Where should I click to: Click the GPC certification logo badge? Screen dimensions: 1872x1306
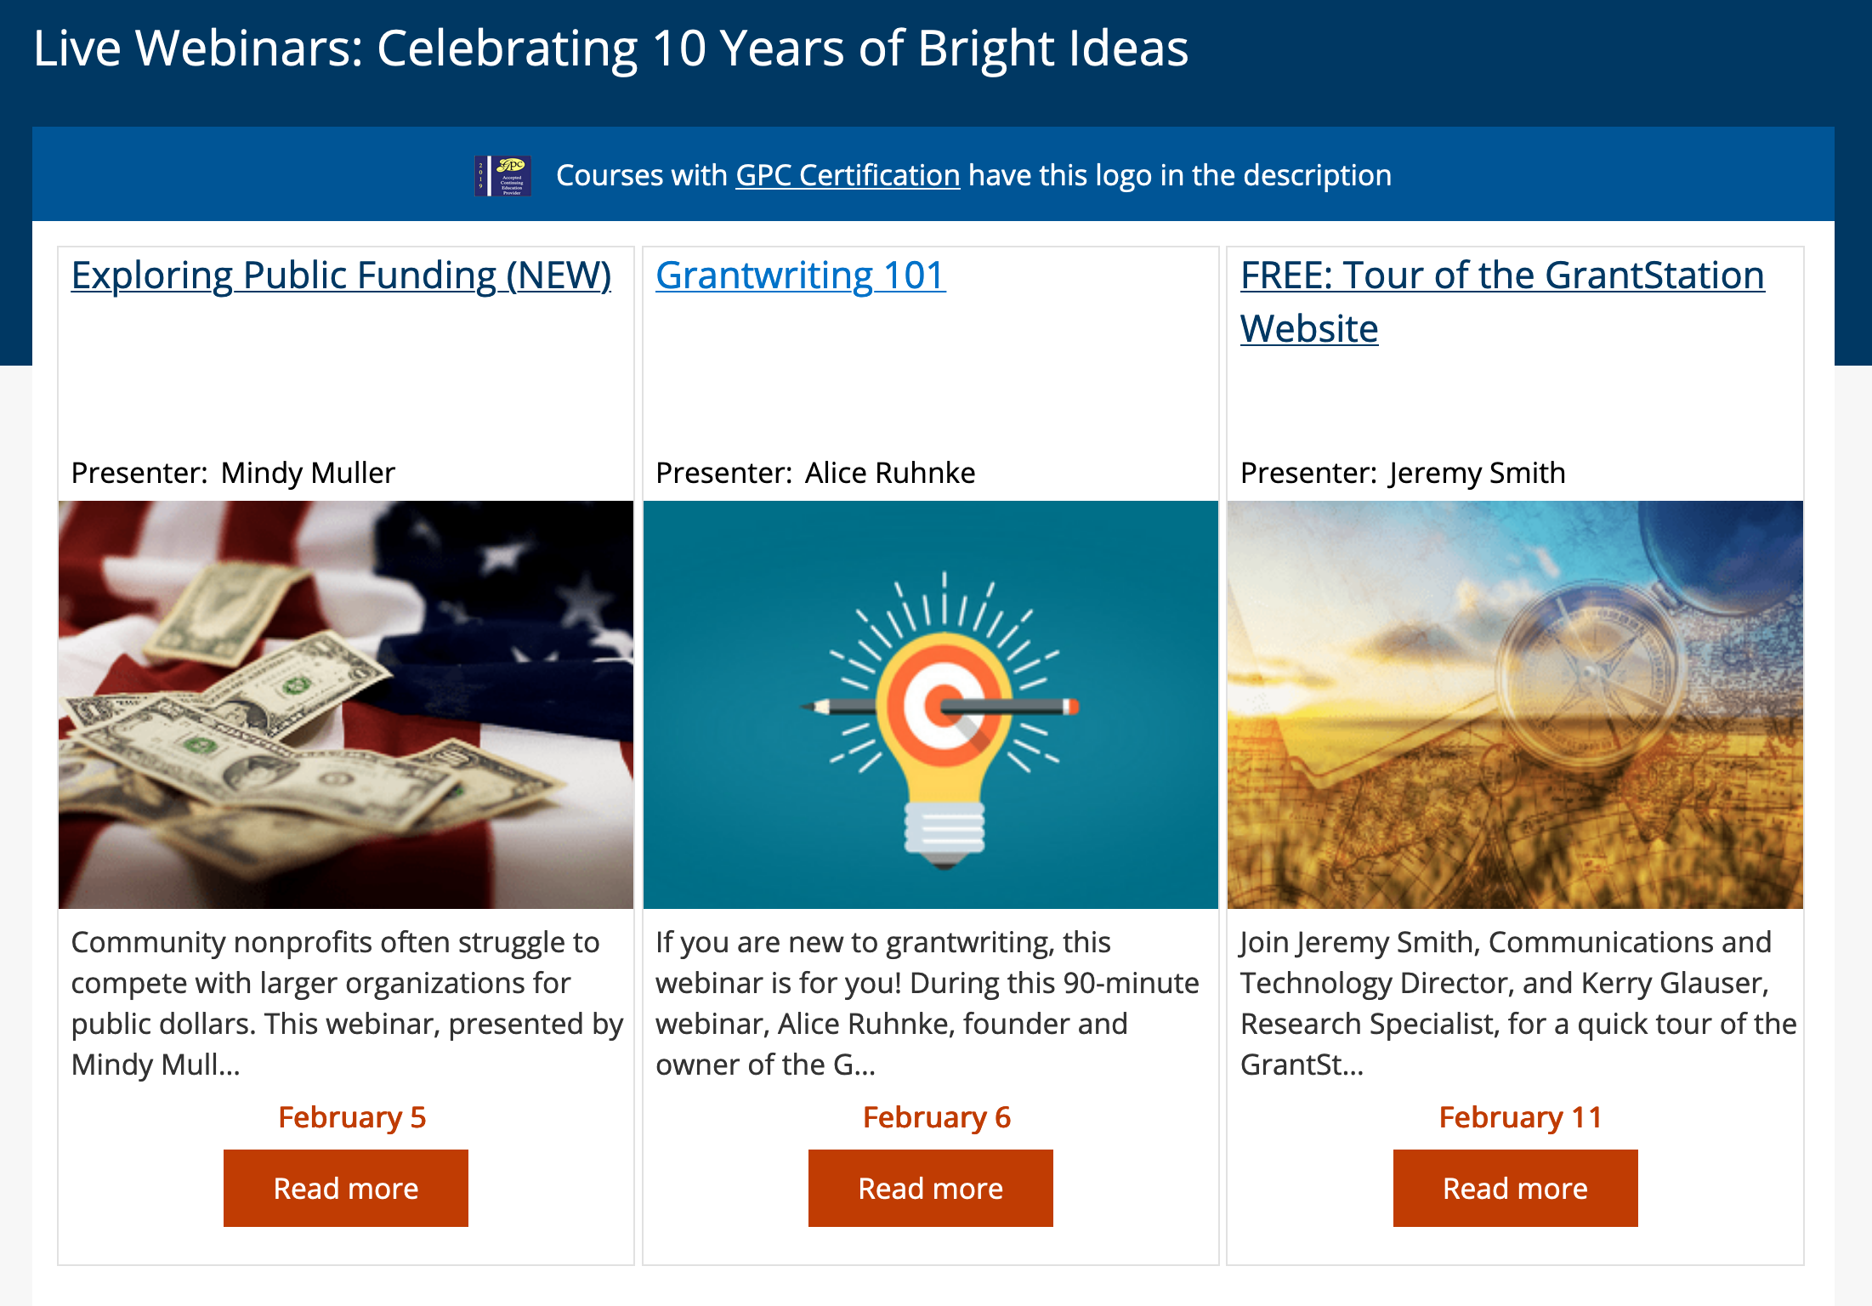503,176
